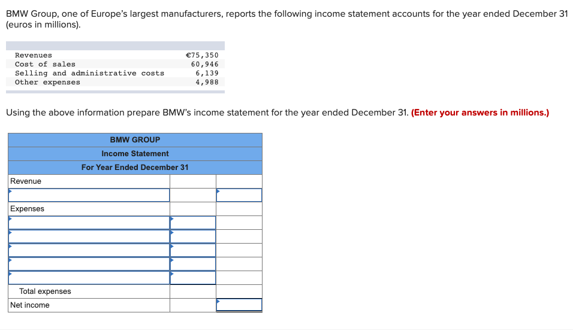Open the fourth expense account dropdown
573x331 pixels.
click(x=89, y=264)
